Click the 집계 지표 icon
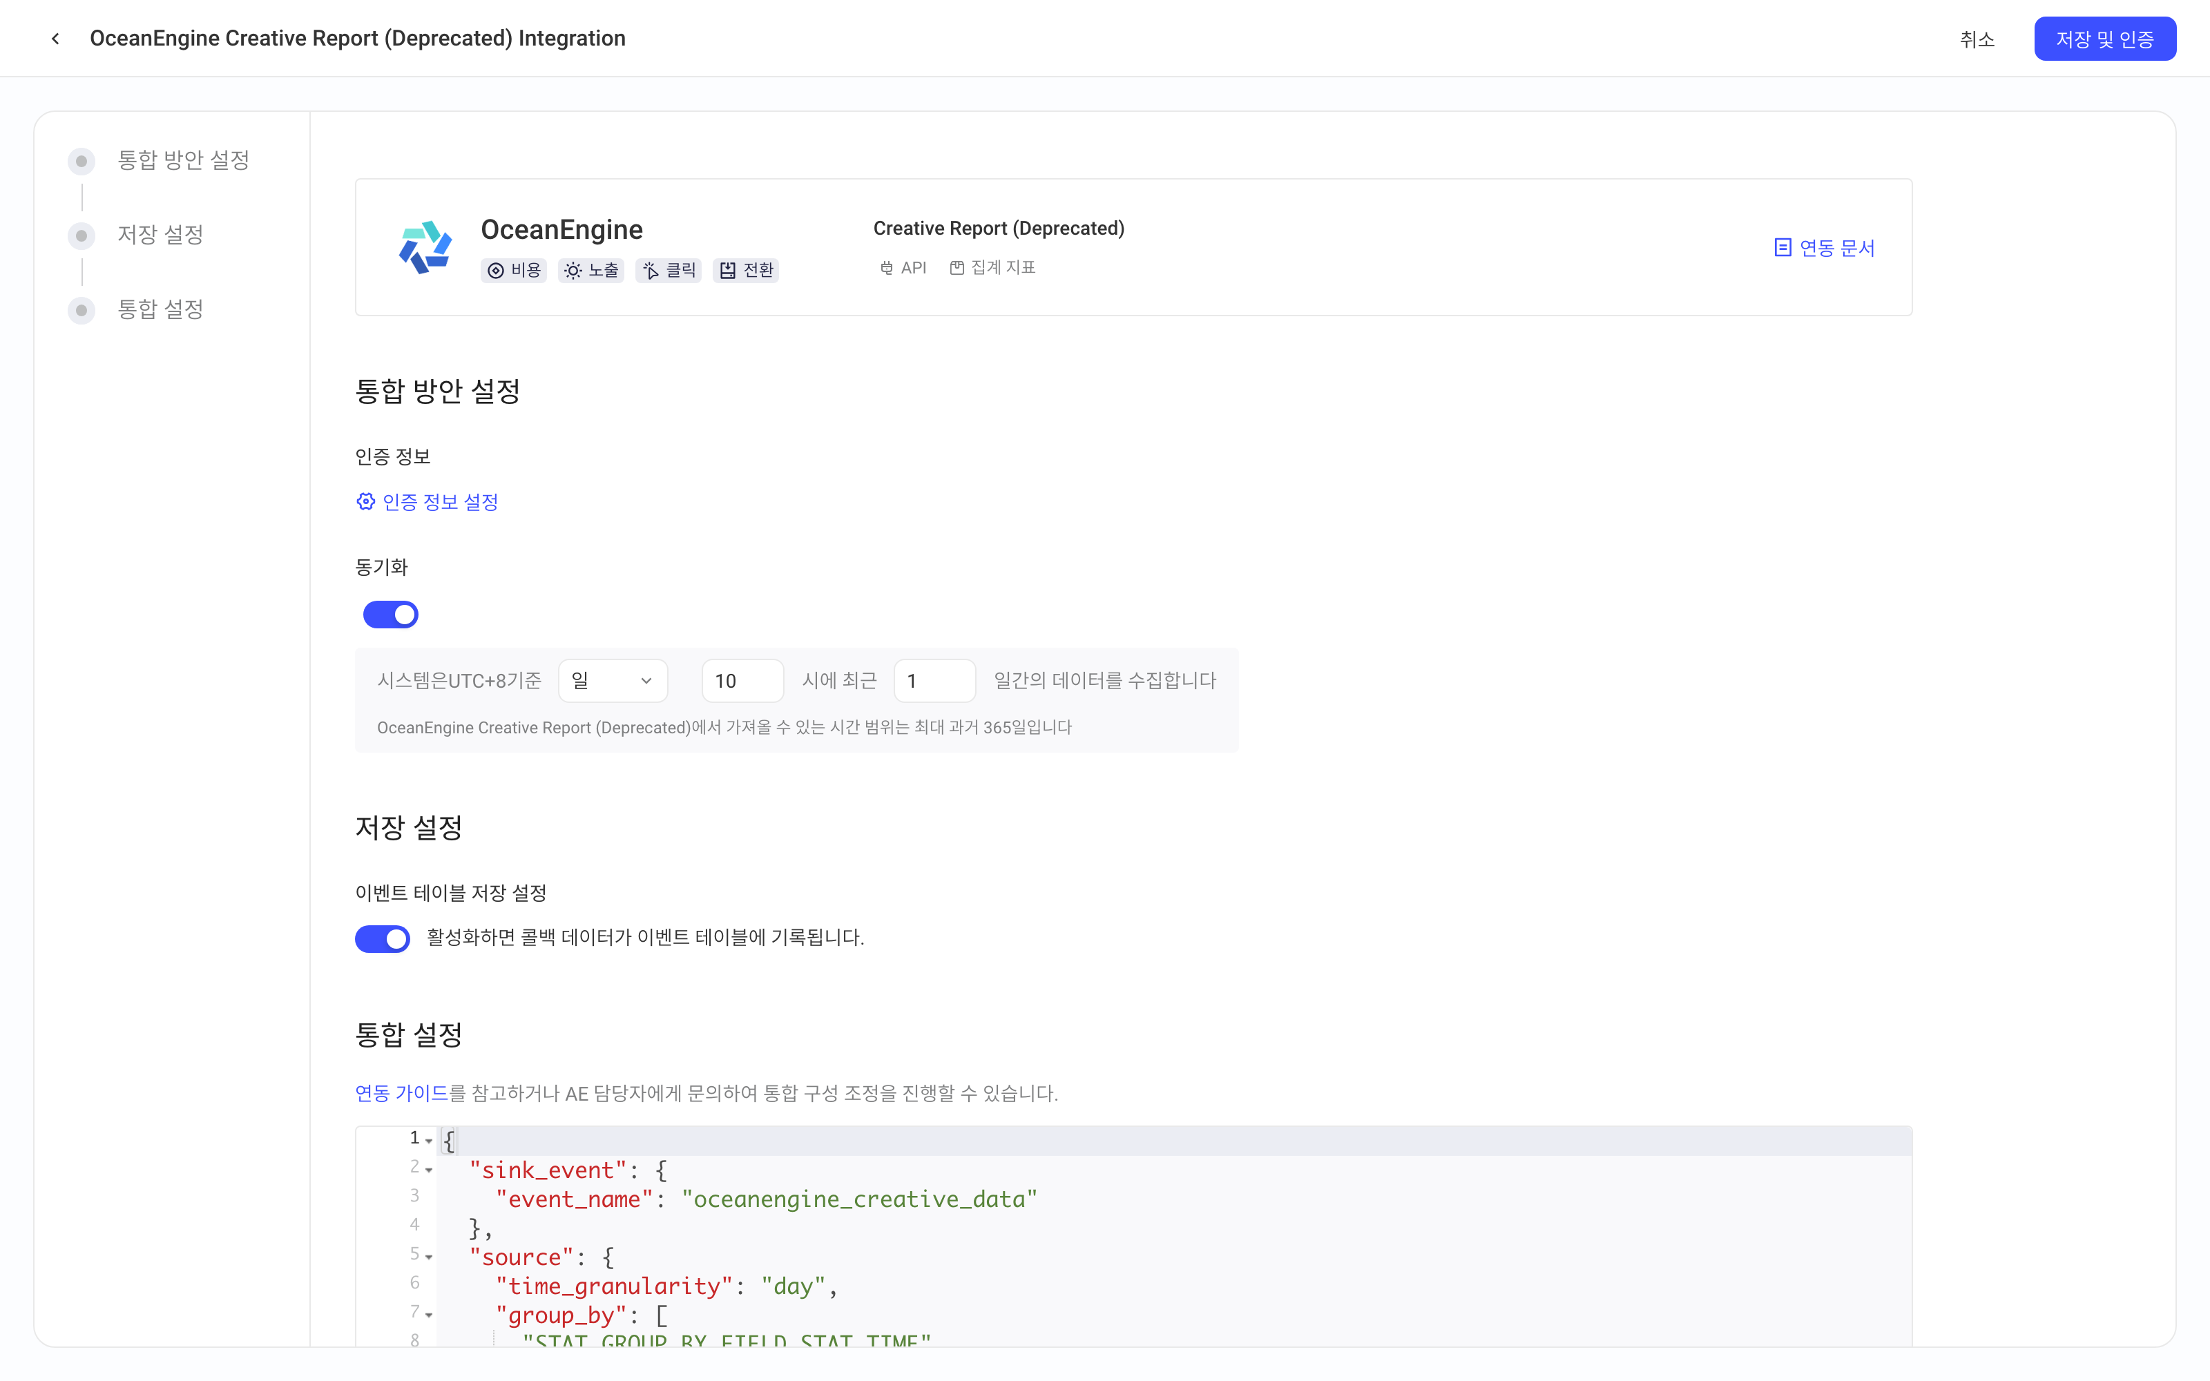The height and width of the screenshot is (1381, 2210). pos(956,268)
